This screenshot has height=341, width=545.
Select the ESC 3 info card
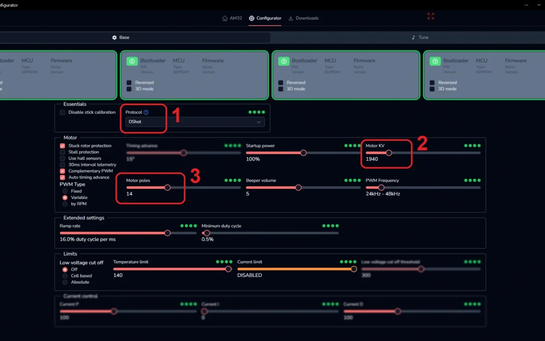click(346, 75)
